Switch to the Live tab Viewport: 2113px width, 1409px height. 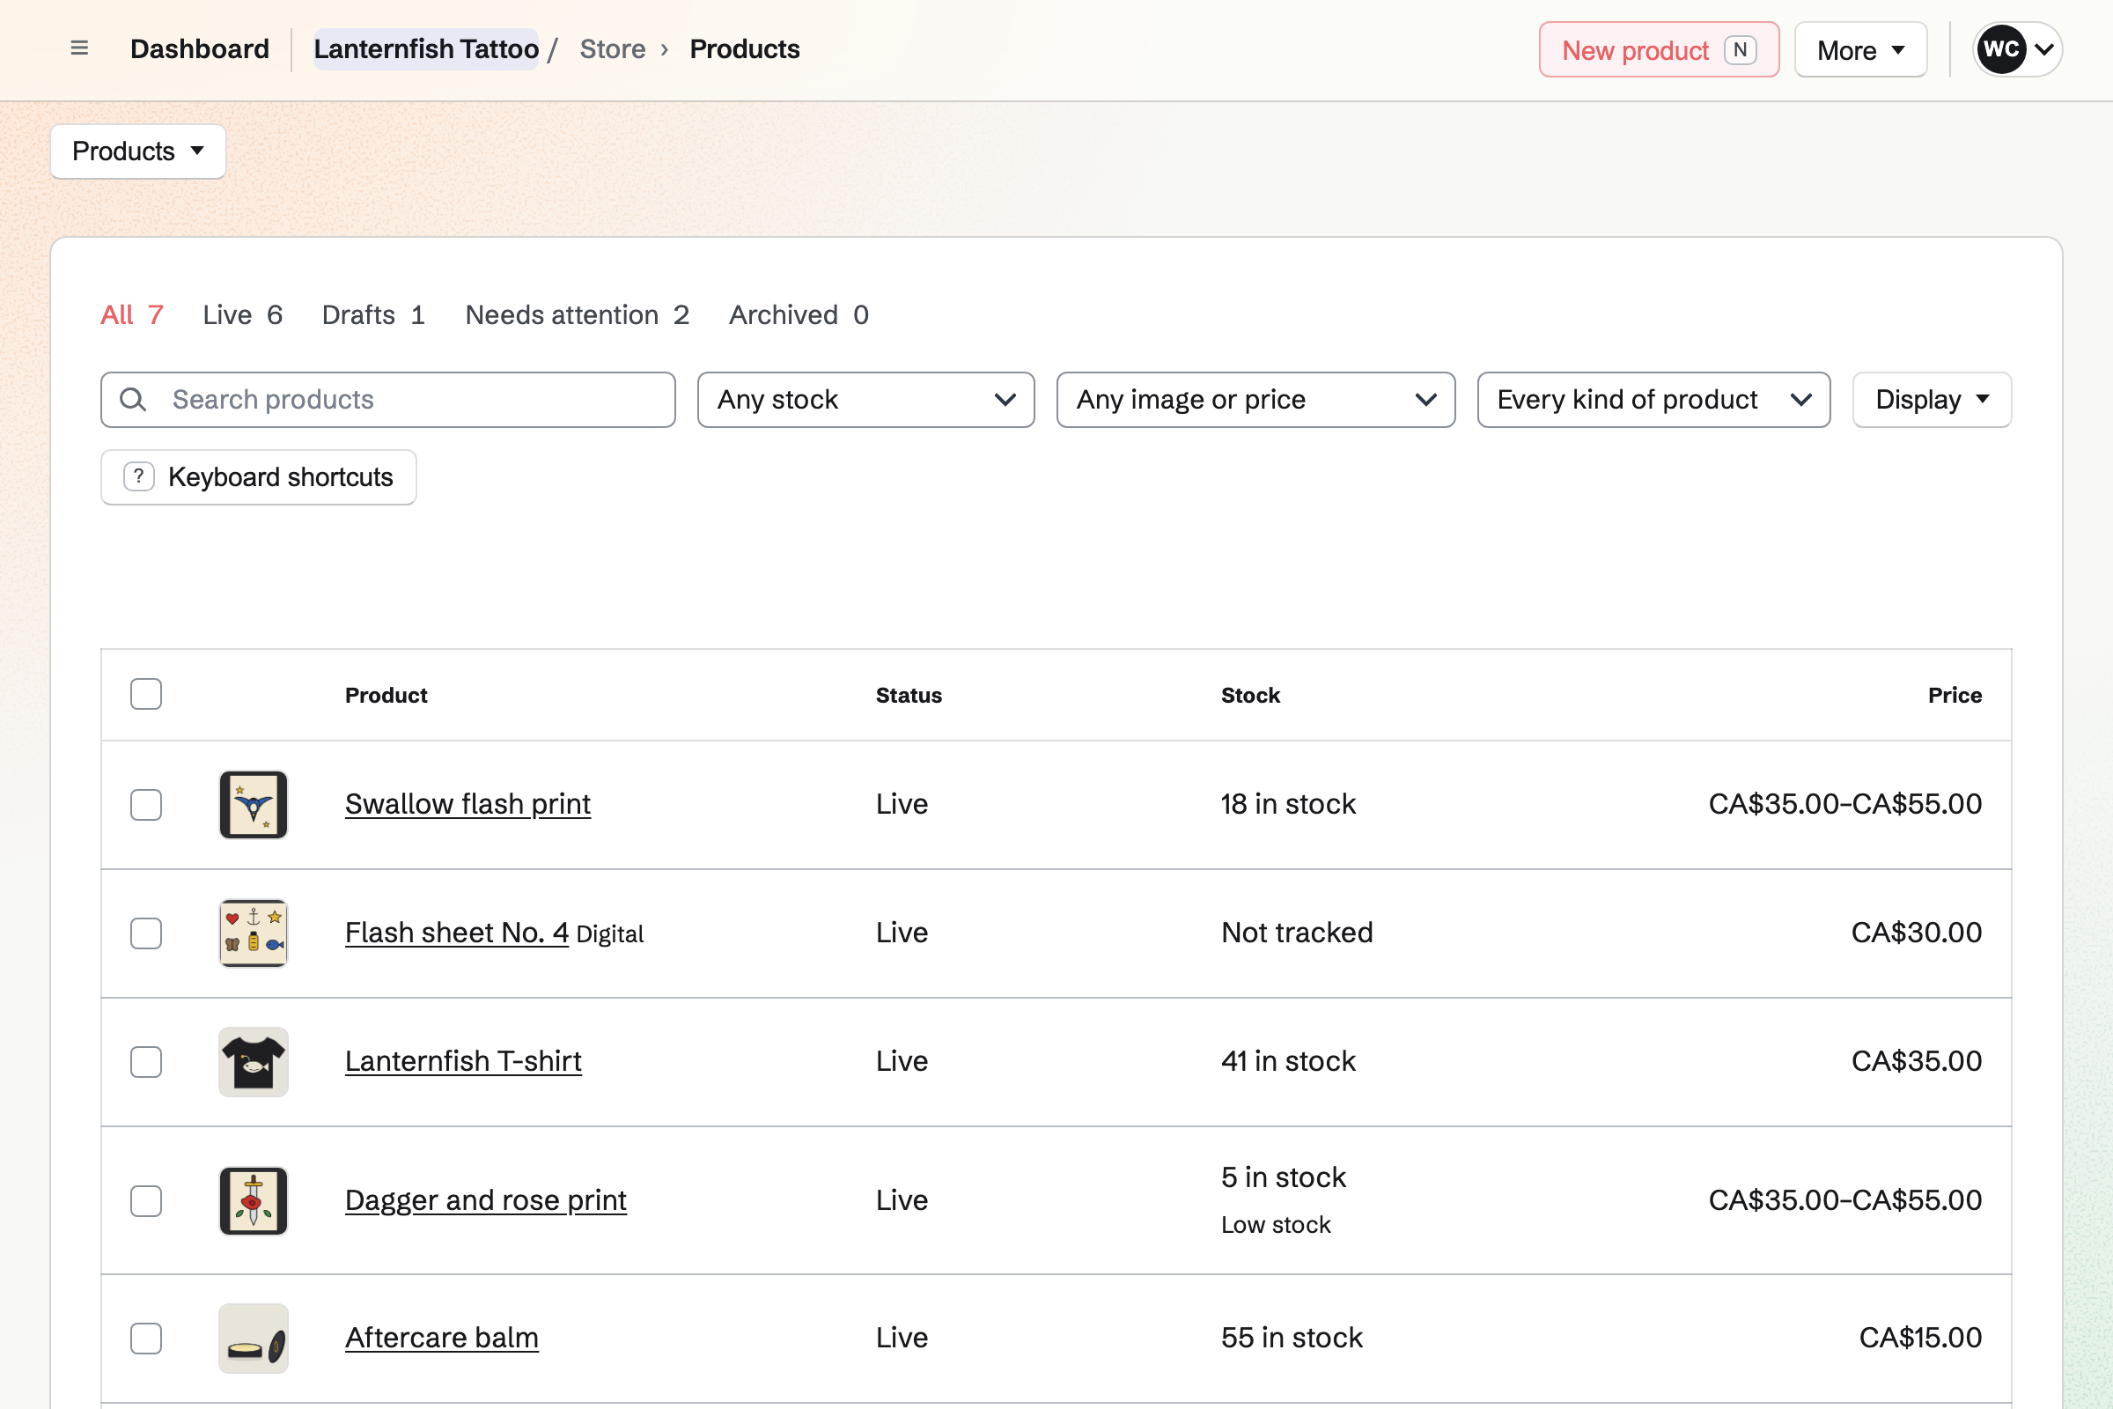click(x=243, y=315)
